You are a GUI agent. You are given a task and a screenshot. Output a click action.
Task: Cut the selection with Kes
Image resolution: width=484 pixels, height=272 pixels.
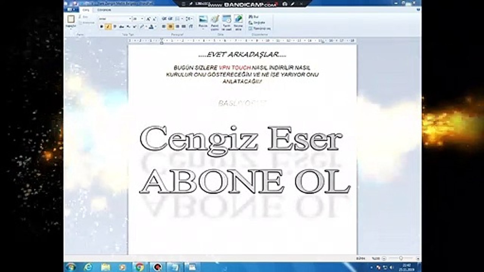(83, 17)
